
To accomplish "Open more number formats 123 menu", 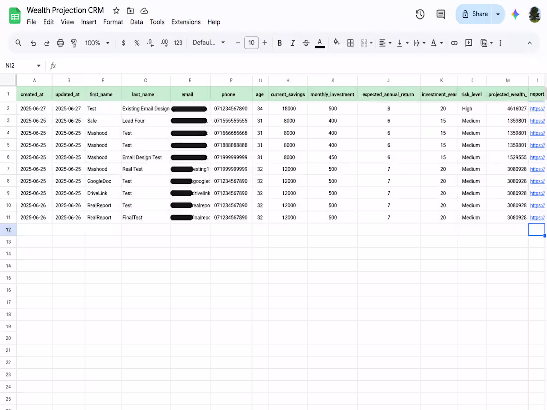I will pyautogui.click(x=178, y=43).
